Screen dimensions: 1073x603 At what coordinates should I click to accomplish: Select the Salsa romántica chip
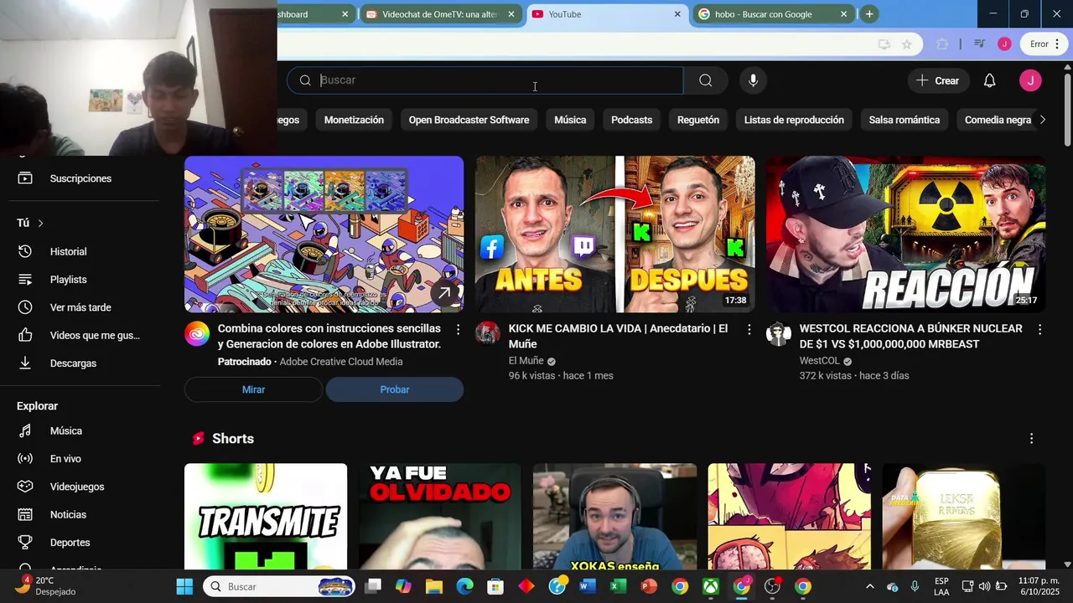[904, 120]
